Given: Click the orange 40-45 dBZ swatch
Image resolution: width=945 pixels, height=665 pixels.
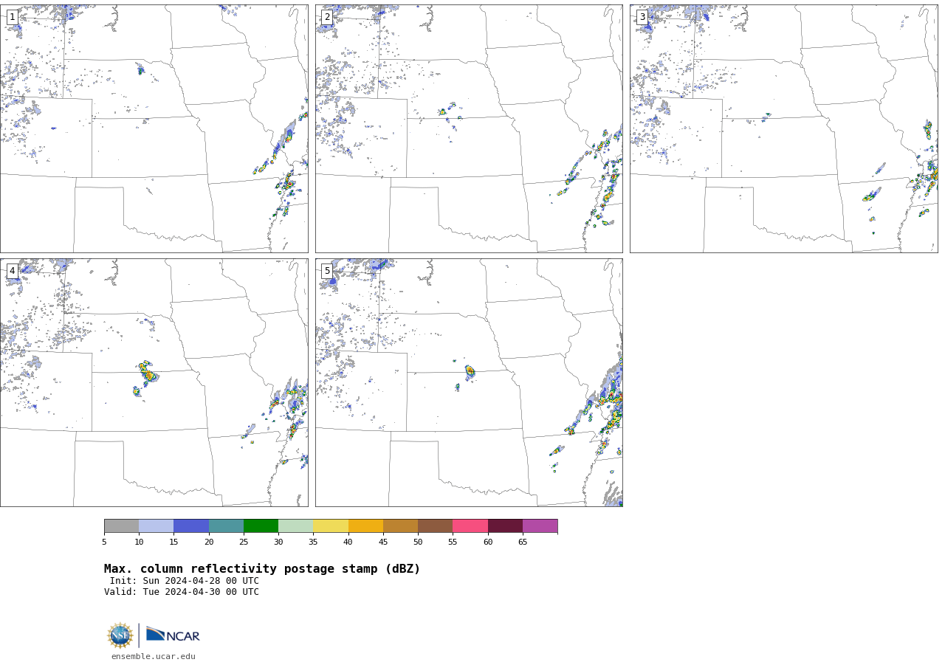Looking at the screenshot, I should coord(365,526).
